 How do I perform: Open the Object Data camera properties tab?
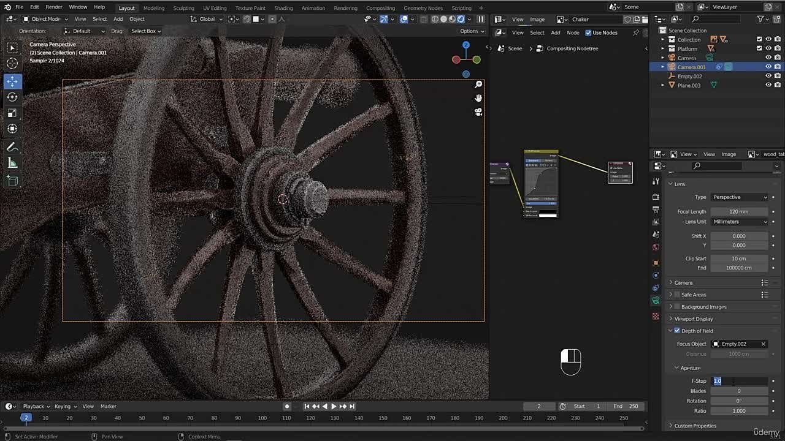(656, 300)
